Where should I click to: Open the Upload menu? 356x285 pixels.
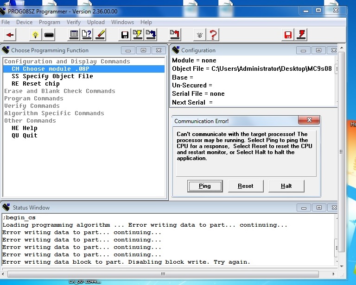96,22
